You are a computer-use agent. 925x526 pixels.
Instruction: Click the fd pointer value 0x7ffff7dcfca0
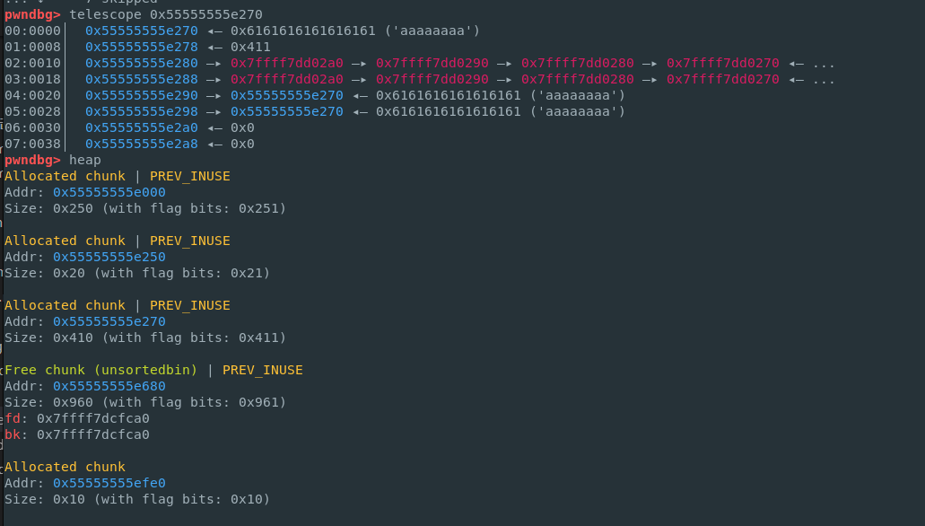[x=92, y=418]
